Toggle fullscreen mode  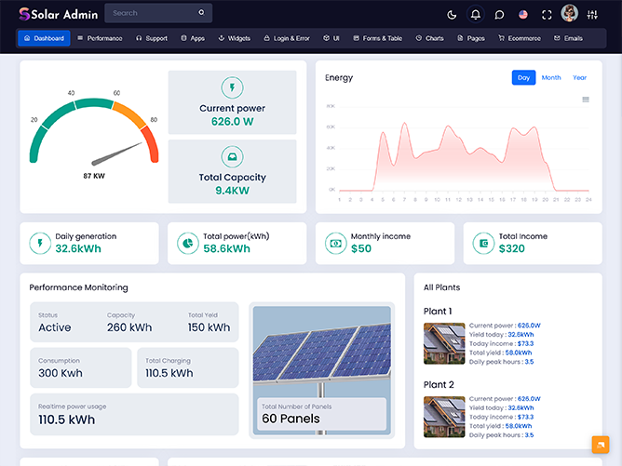[x=548, y=14]
